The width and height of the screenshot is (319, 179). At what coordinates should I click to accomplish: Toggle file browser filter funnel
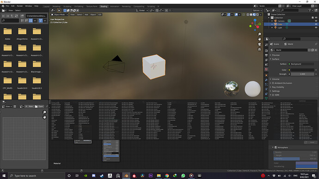pos(41,20)
